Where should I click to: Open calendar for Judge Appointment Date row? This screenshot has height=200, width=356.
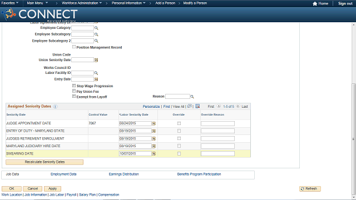tap(154, 123)
